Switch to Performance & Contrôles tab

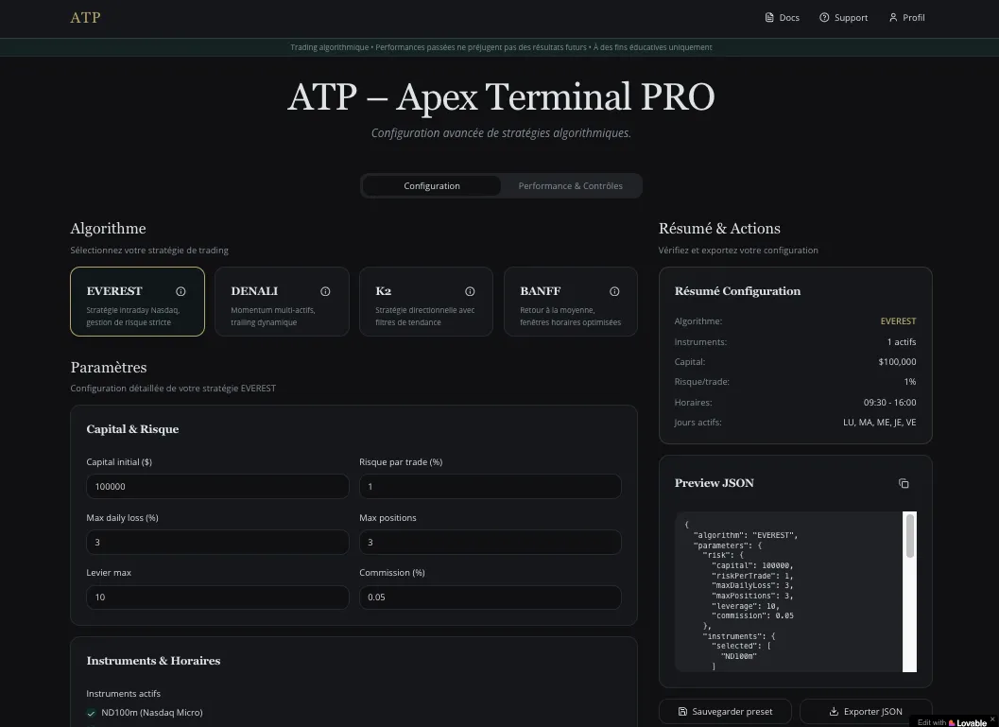[570, 186]
